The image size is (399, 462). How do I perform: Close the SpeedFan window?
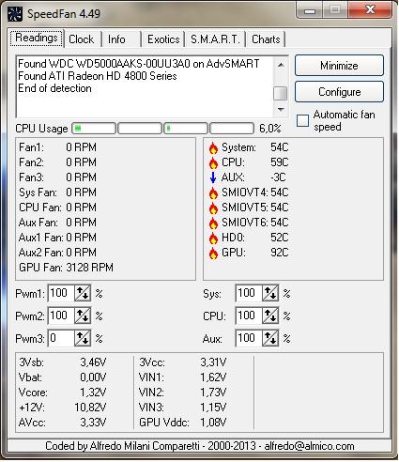(370, 10)
